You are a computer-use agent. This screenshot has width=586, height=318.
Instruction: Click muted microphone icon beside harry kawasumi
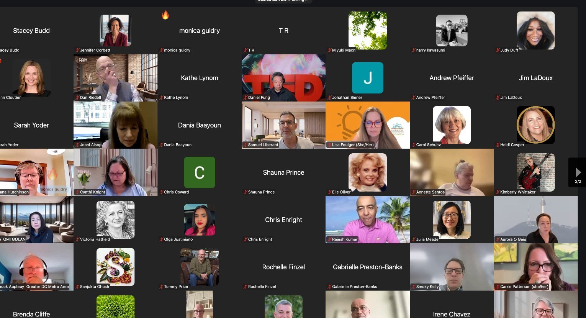tap(414, 50)
